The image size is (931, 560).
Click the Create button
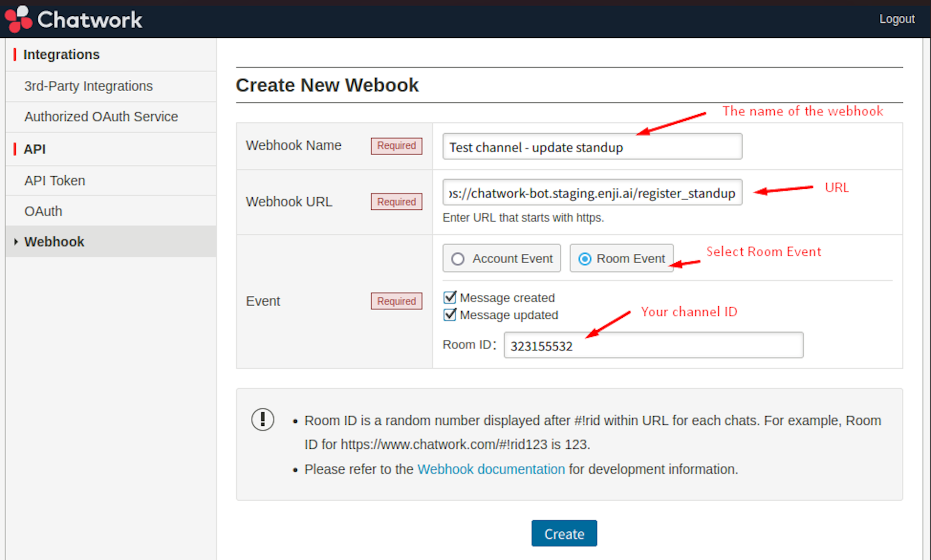[x=564, y=533]
